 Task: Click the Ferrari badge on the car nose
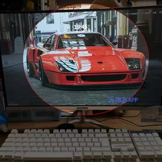point(103,69)
